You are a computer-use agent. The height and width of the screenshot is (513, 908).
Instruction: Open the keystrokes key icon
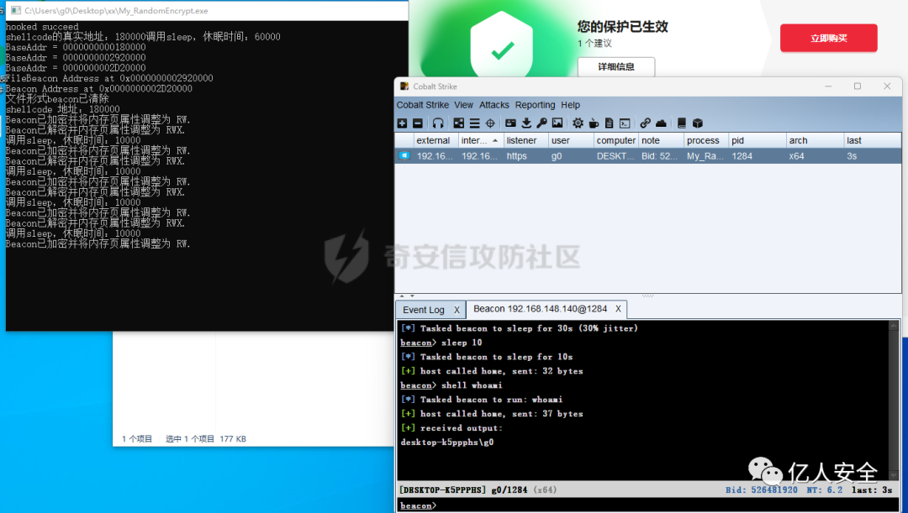[x=541, y=123]
